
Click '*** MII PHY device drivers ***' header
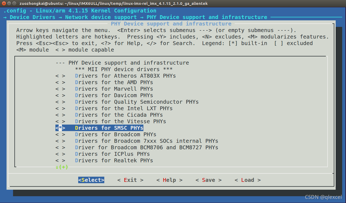click(124, 69)
